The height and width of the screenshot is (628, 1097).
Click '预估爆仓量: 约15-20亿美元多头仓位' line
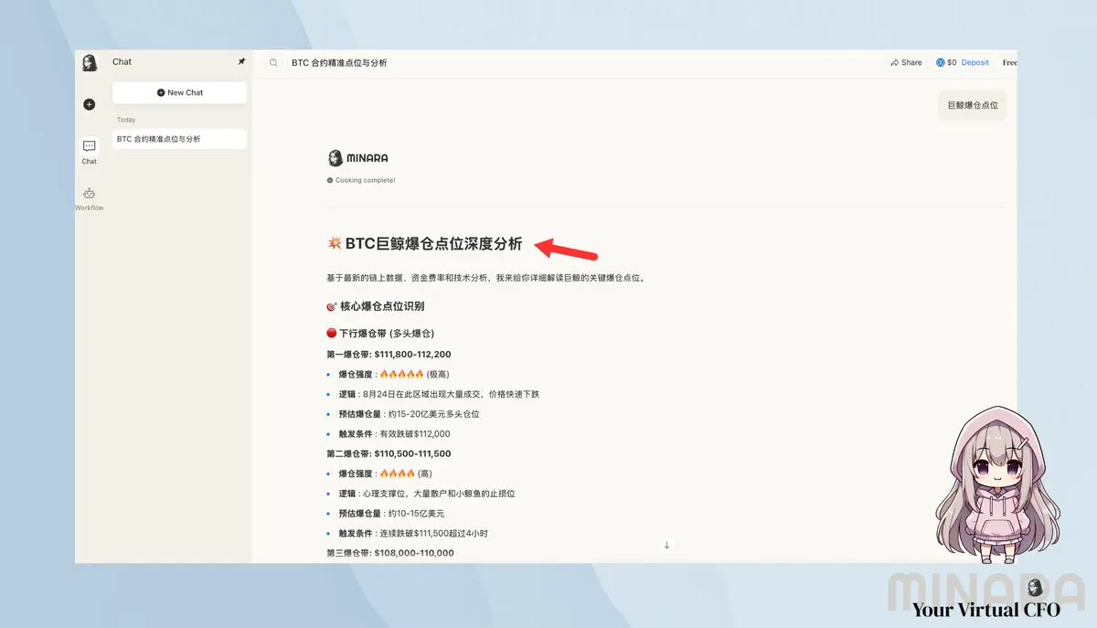pos(409,414)
